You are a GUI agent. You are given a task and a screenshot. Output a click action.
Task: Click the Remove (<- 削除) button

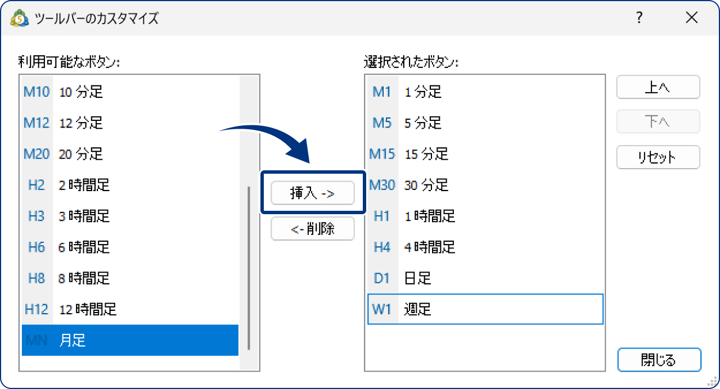coord(312,228)
